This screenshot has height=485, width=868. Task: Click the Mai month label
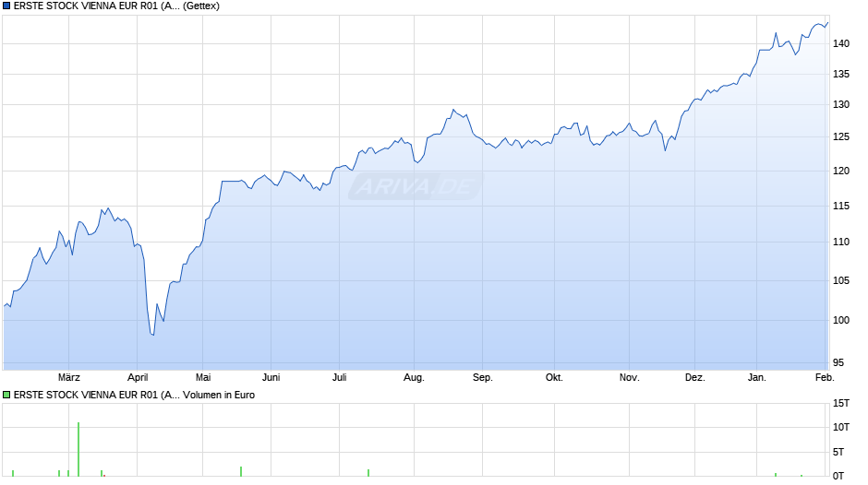point(202,377)
